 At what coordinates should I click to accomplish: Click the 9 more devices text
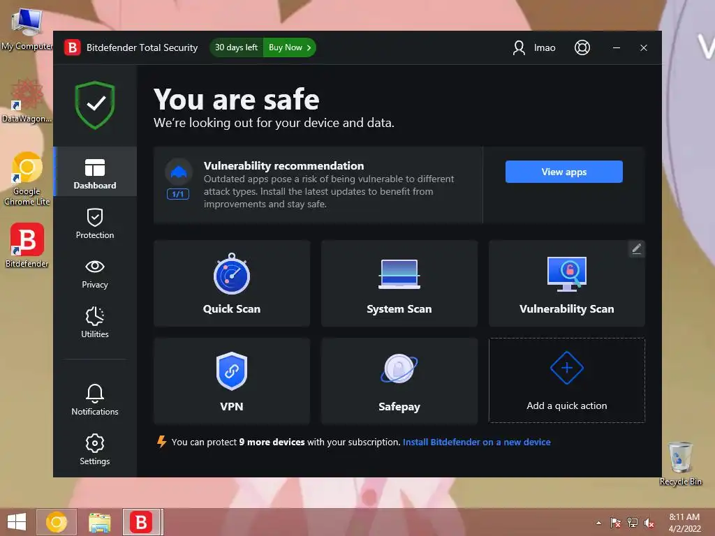272,442
